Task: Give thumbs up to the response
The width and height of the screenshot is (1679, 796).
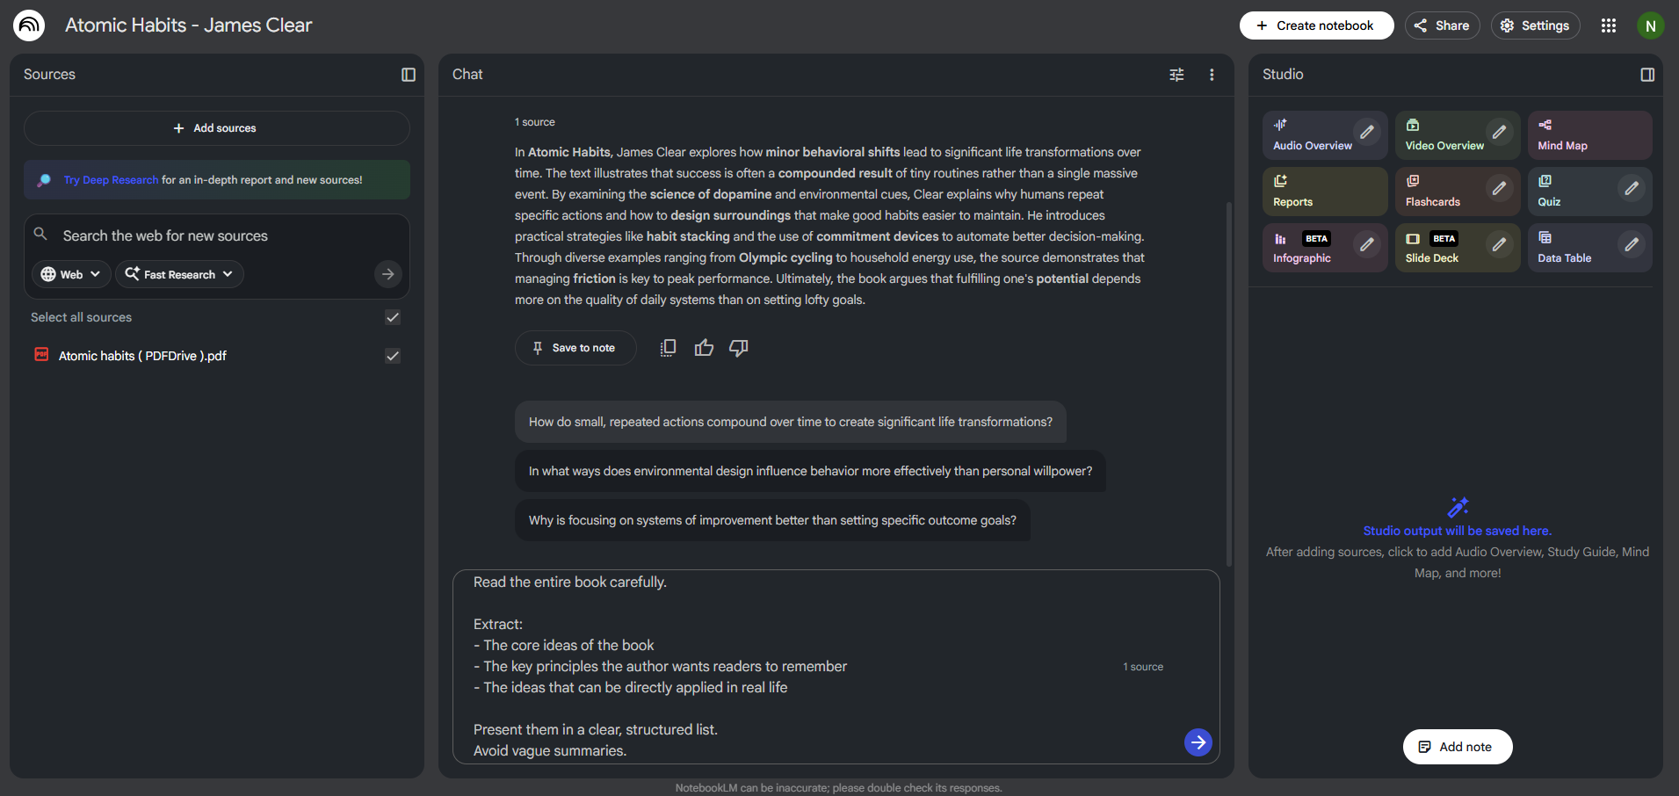Action: click(704, 348)
